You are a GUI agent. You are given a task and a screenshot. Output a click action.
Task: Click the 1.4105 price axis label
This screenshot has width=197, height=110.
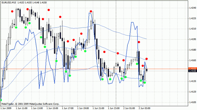(x=192, y=102)
